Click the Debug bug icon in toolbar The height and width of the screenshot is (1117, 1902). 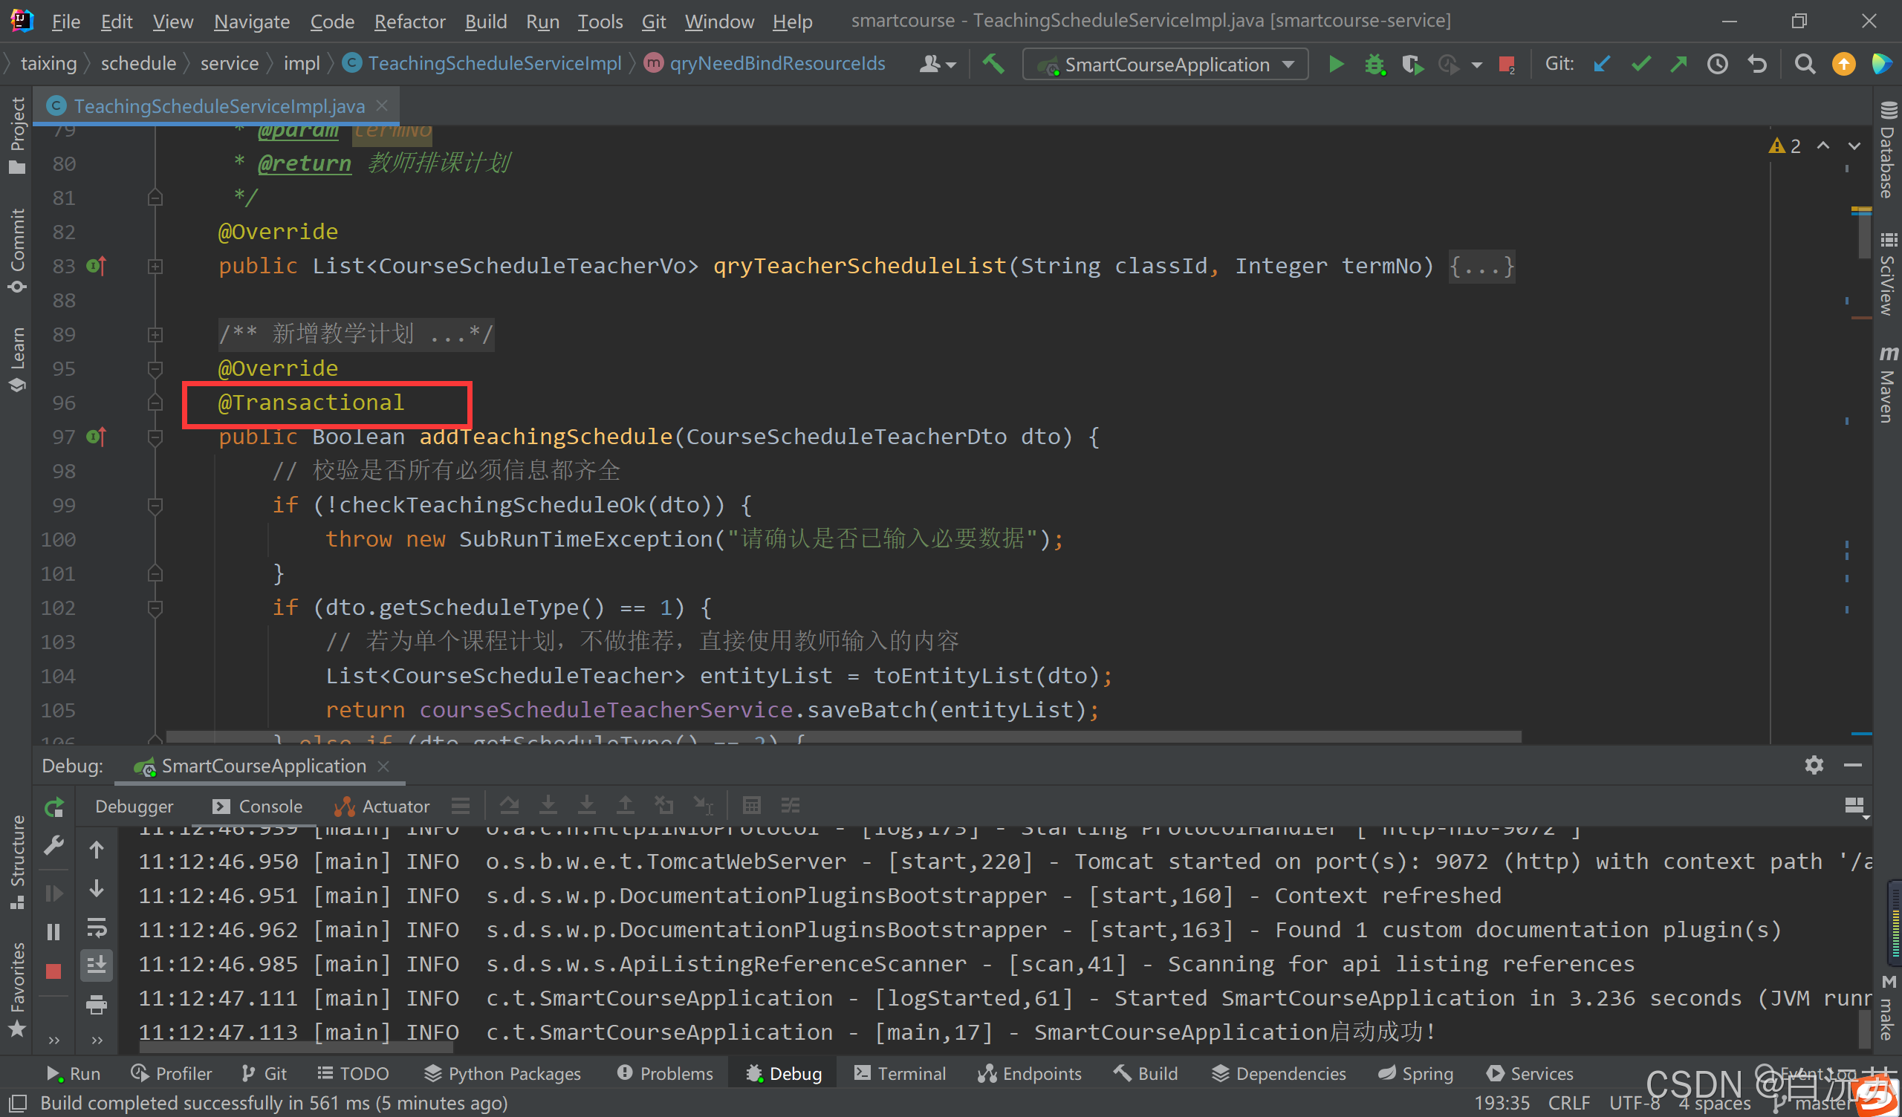pyautogui.click(x=1374, y=64)
